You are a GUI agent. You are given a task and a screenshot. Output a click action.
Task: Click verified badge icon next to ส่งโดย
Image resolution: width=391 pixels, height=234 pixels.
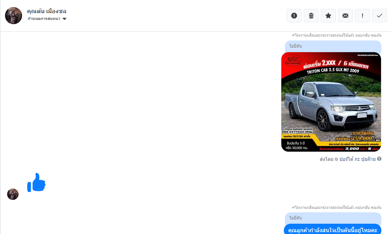[x=336, y=159]
